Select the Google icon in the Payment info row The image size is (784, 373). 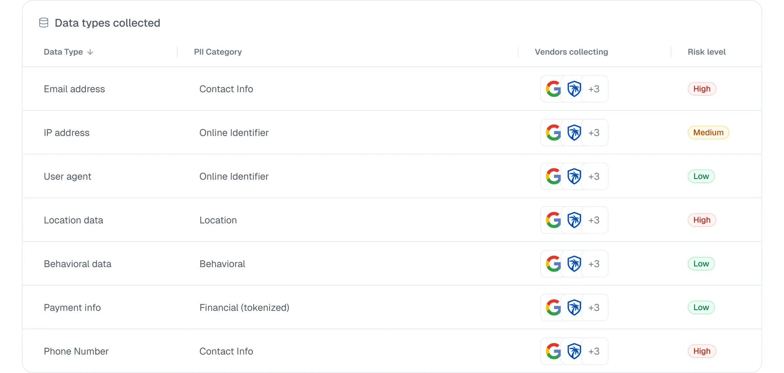point(553,307)
